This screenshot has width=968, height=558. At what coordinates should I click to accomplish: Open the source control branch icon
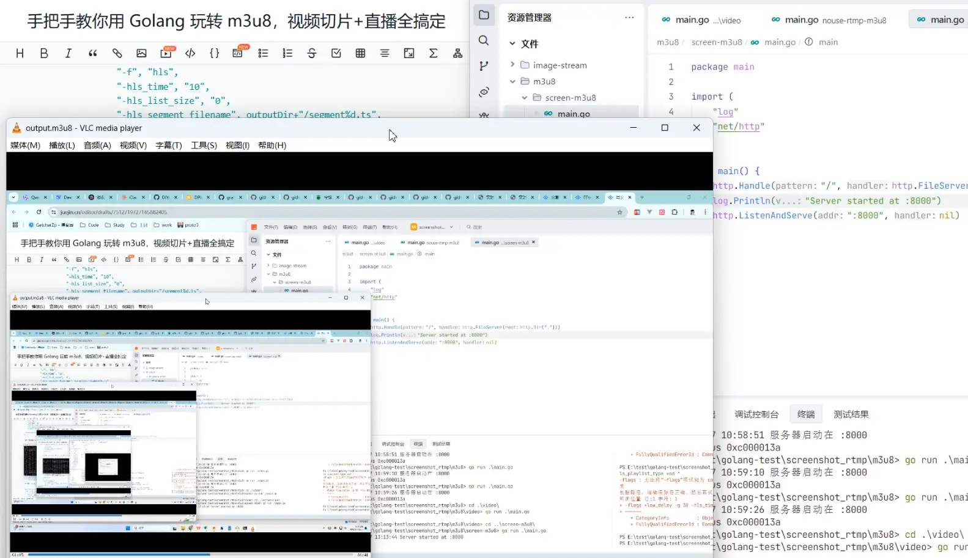coord(484,66)
